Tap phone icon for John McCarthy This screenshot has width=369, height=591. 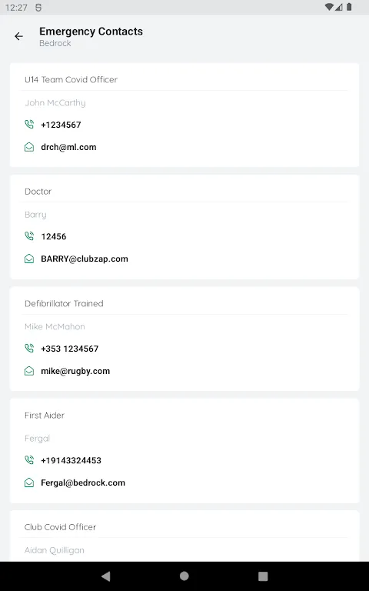[x=29, y=125]
